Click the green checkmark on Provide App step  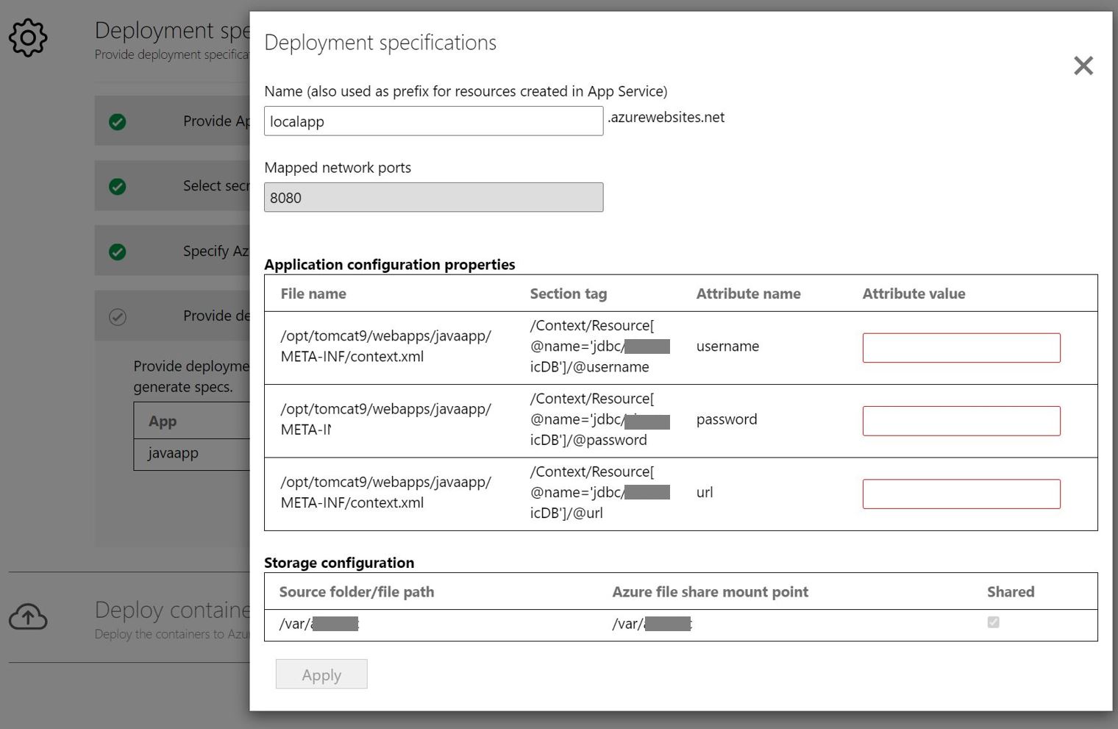pyautogui.click(x=118, y=121)
